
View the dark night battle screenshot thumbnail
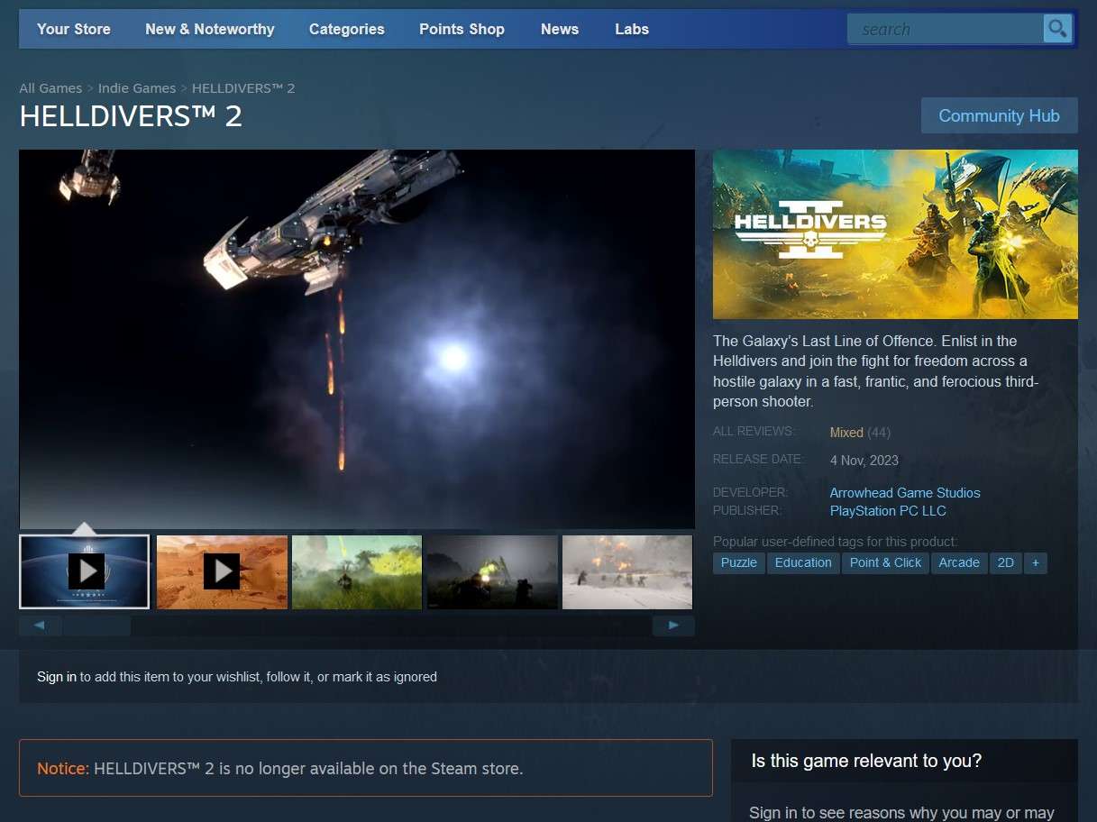[492, 571]
